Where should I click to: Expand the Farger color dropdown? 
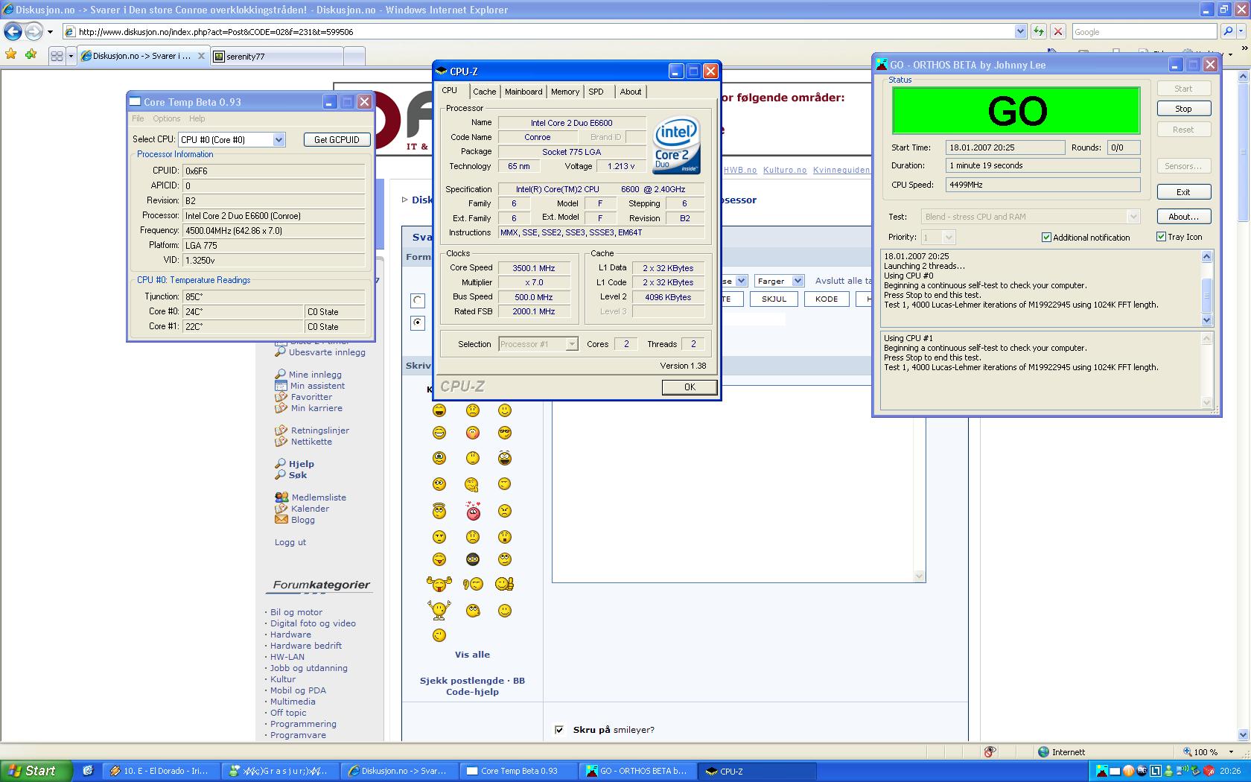click(x=798, y=281)
